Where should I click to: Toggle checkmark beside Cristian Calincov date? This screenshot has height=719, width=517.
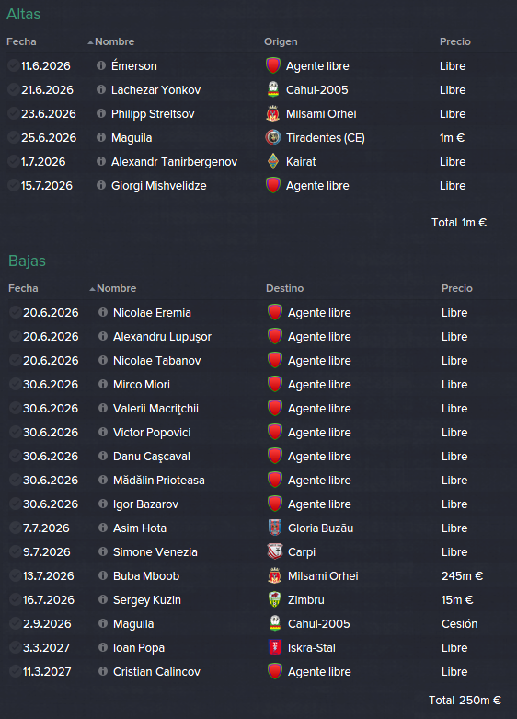(15, 671)
